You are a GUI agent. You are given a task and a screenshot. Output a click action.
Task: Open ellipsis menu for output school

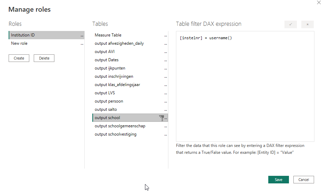(166, 118)
